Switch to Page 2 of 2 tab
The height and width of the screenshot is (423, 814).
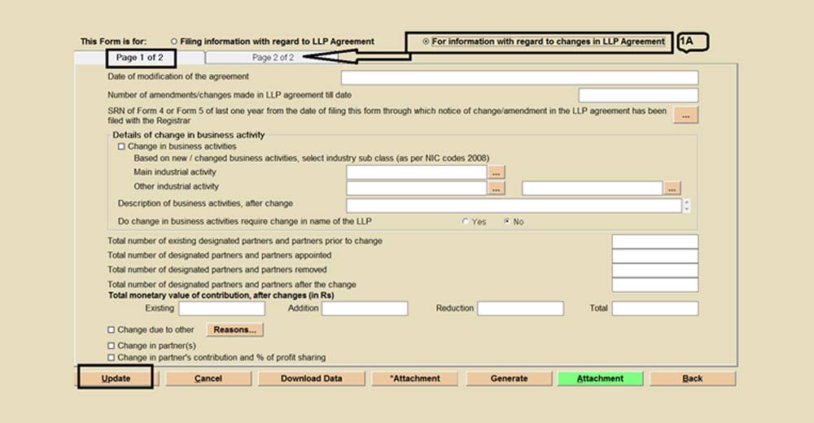273,58
